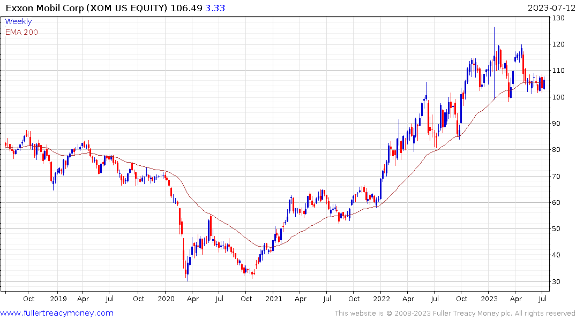The width and height of the screenshot is (576, 321).
Task: Click the 'Jul' label between 2019 and 2020
Action: point(109,299)
